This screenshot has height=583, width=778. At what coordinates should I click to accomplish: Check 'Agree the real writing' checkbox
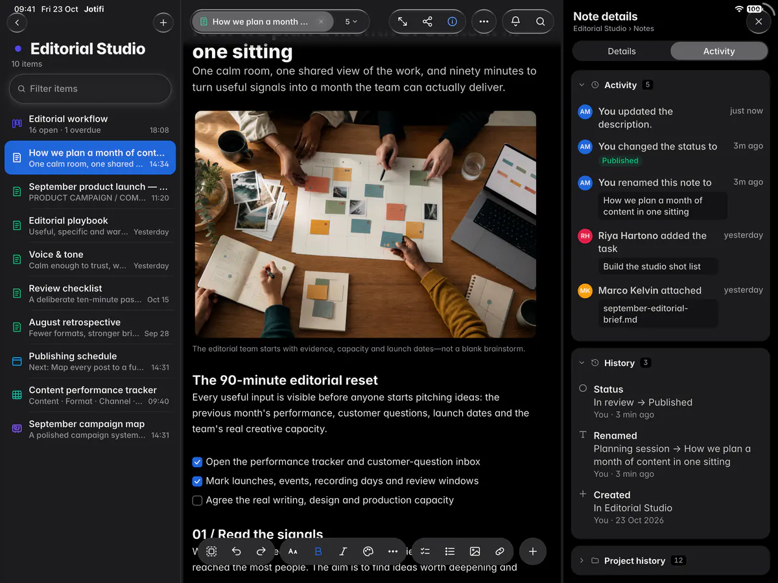point(198,500)
